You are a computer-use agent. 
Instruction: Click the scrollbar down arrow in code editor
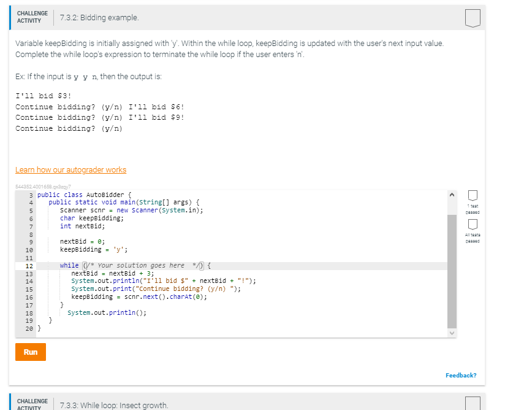(x=452, y=332)
